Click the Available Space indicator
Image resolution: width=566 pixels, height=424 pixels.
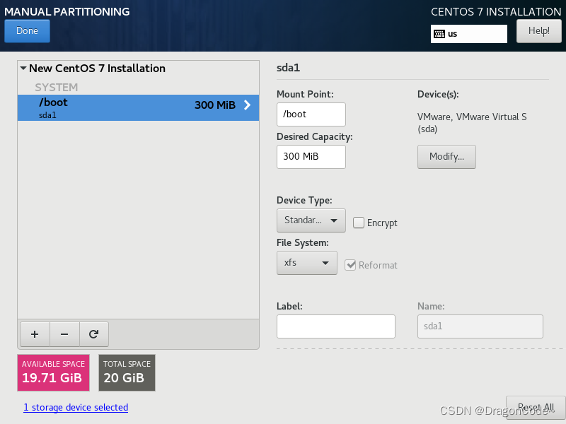tap(52, 372)
